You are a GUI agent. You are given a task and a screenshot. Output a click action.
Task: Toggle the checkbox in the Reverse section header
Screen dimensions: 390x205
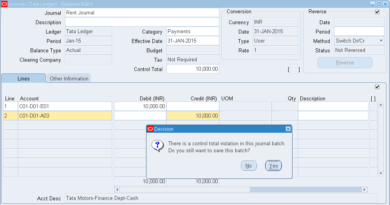[x=377, y=12]
